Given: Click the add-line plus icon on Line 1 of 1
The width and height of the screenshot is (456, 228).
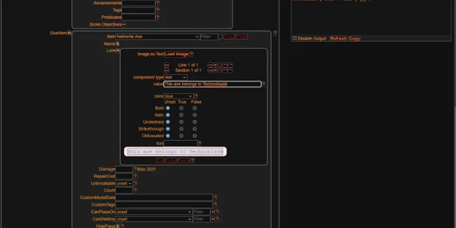Looking at the screenshot, I should pyautogui.click(x=215, y=65).
